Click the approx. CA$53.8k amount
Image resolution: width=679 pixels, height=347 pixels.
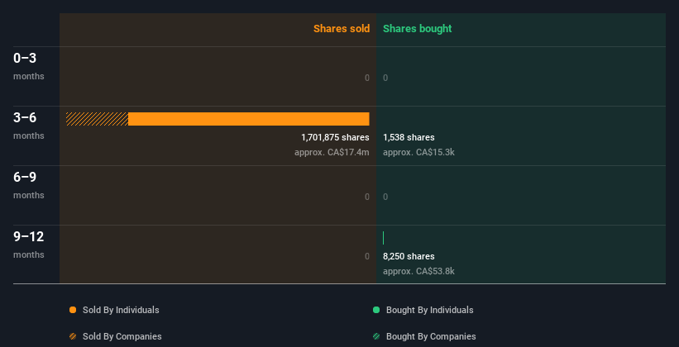tap(418, 271)
